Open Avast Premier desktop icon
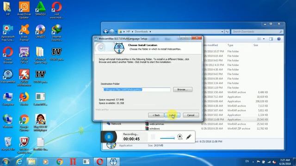 (x=24, y=33)
